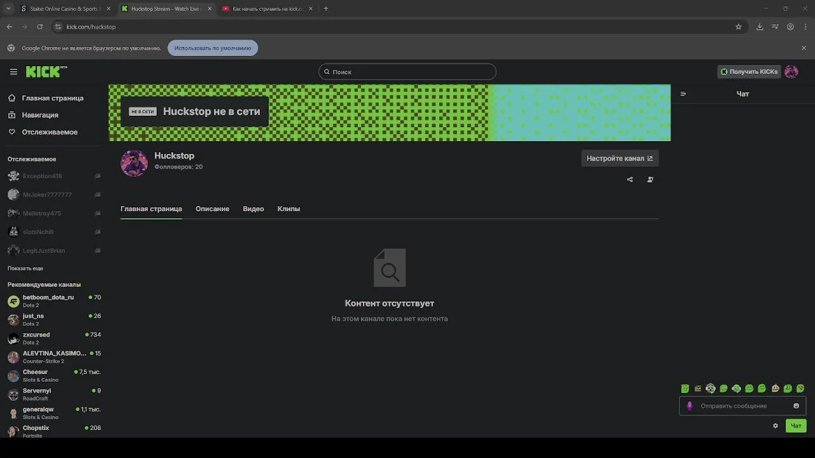The width and height of the screenshot is (815, 458).
Task: Open Chrome media controls icon
Action: pos(775,27)
